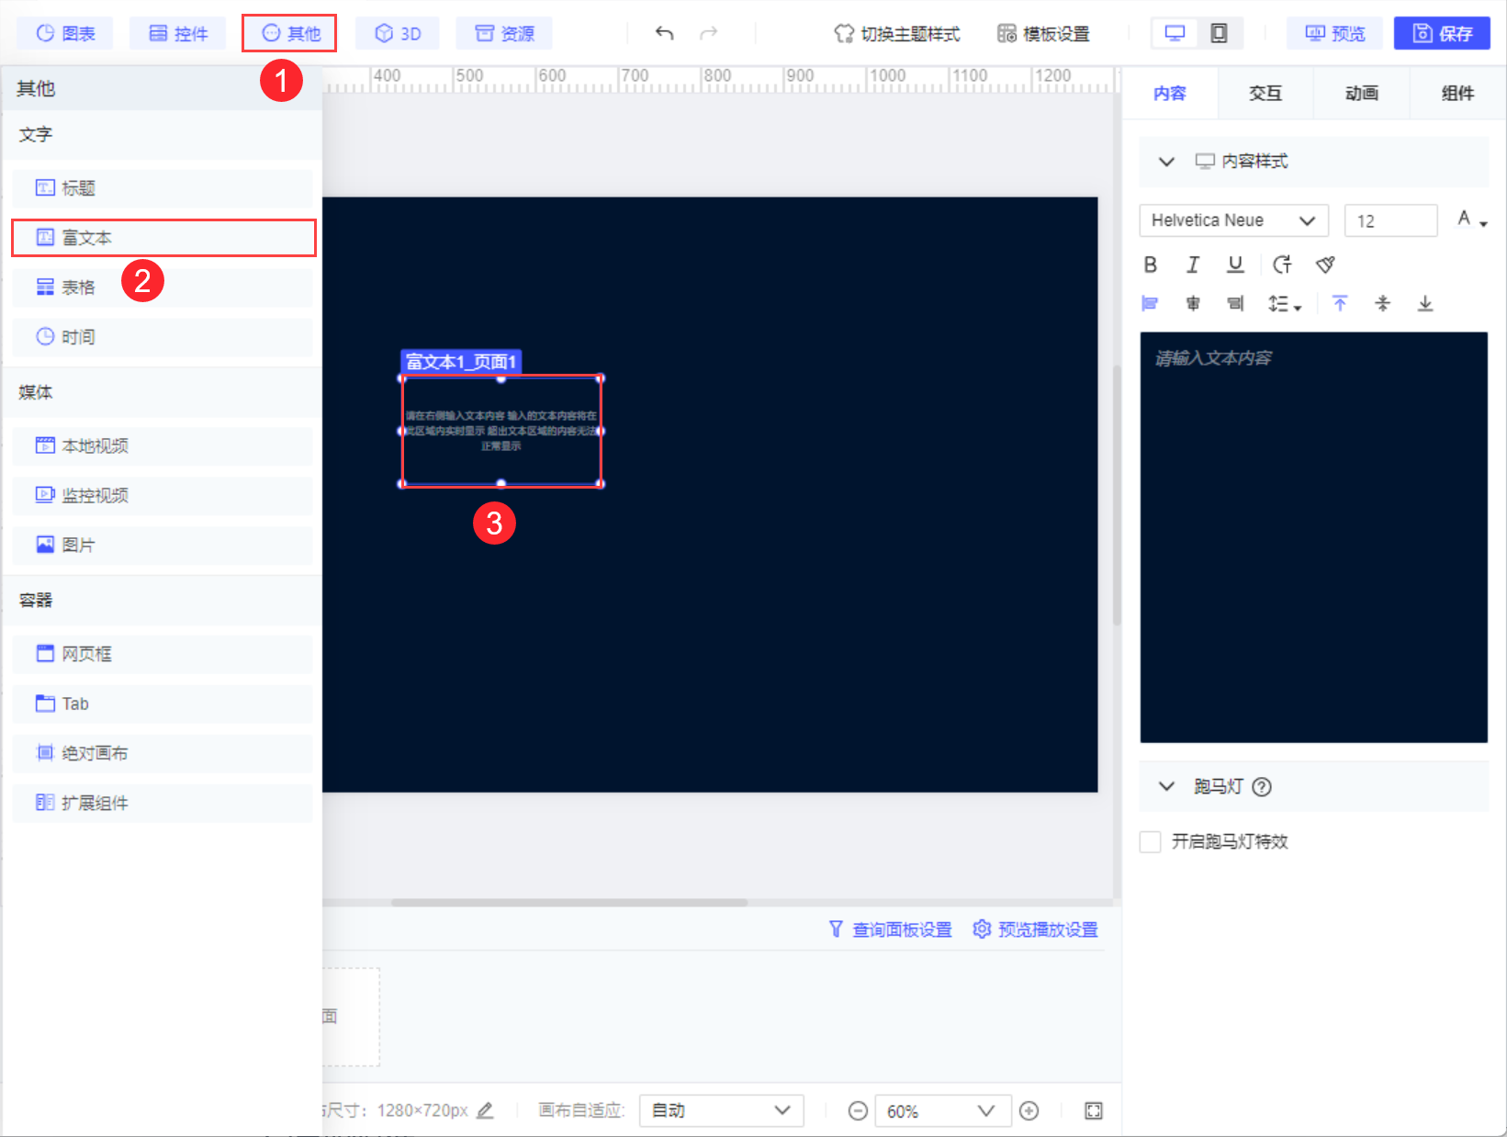Zoom in the canvas with plus
This screenshot has width=1507, height=1137.
pos(1029,1111)
